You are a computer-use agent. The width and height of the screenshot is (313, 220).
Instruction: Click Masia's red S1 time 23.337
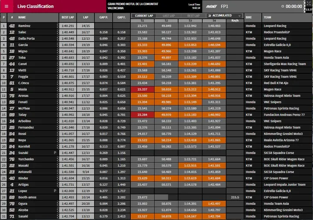coord(142,89)
